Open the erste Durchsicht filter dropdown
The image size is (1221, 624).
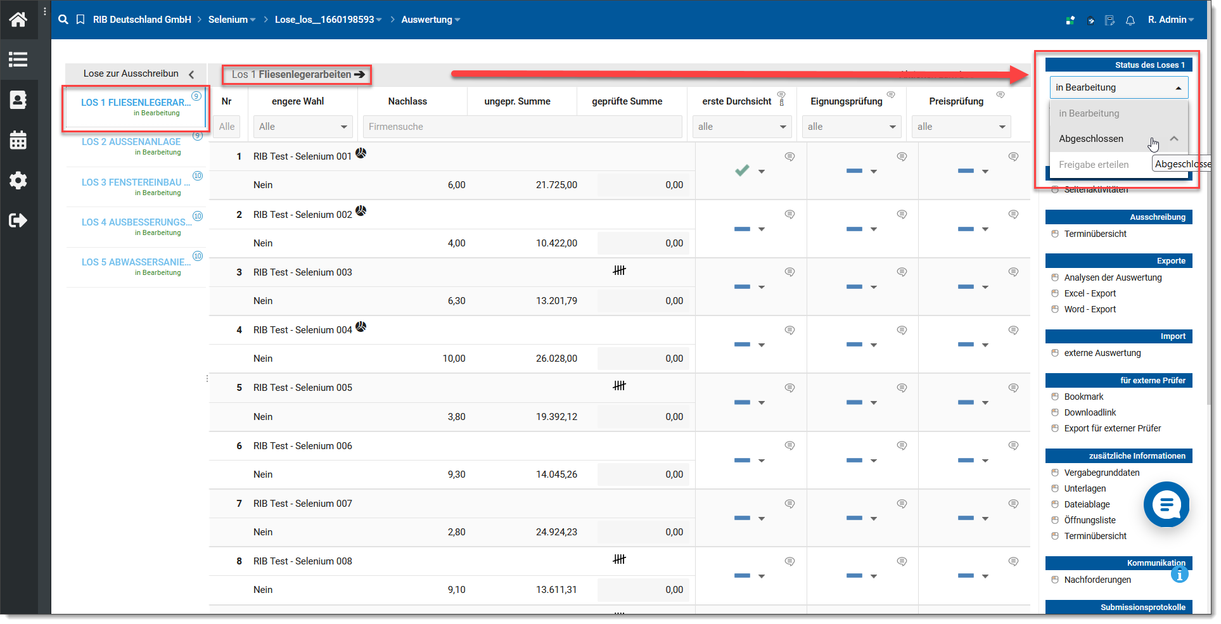742,127
